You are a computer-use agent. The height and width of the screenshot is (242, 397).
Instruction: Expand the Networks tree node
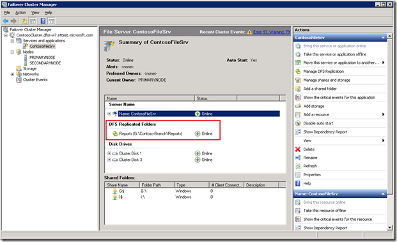tap(12, 74)
